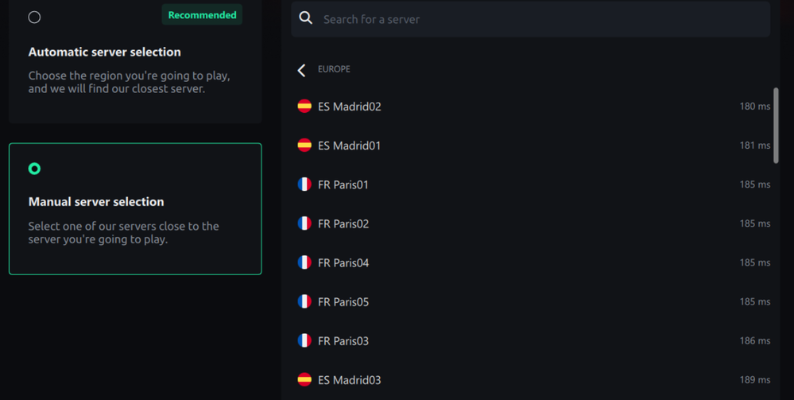Click the Manual server selection card title
The height and width of the screenshot is (400, 794).
(96, 202)
